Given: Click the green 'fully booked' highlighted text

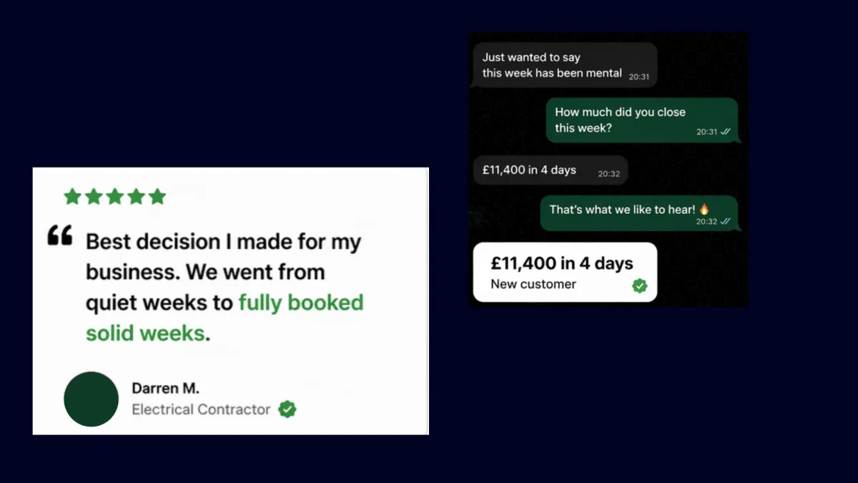Looking at the screenshot, I should pyautogui.click(x=301, y=303).
